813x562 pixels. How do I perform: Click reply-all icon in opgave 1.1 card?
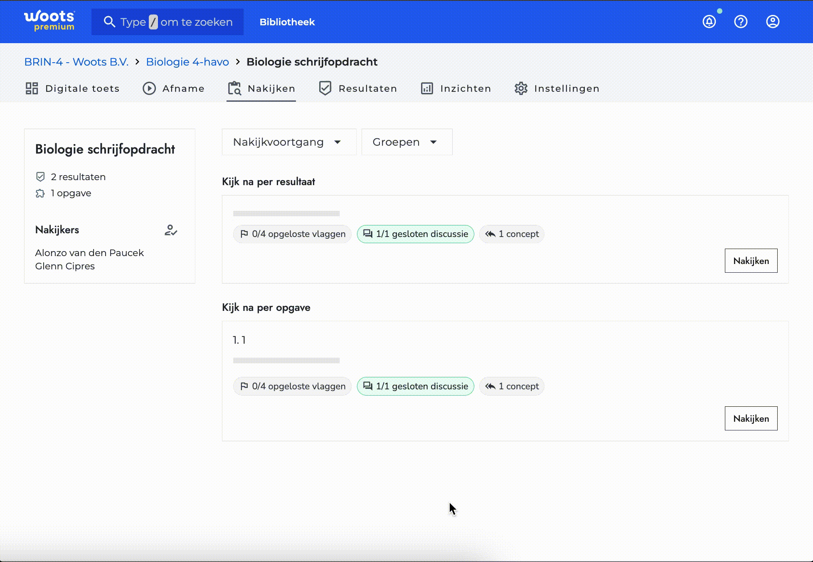pos(490,386)
